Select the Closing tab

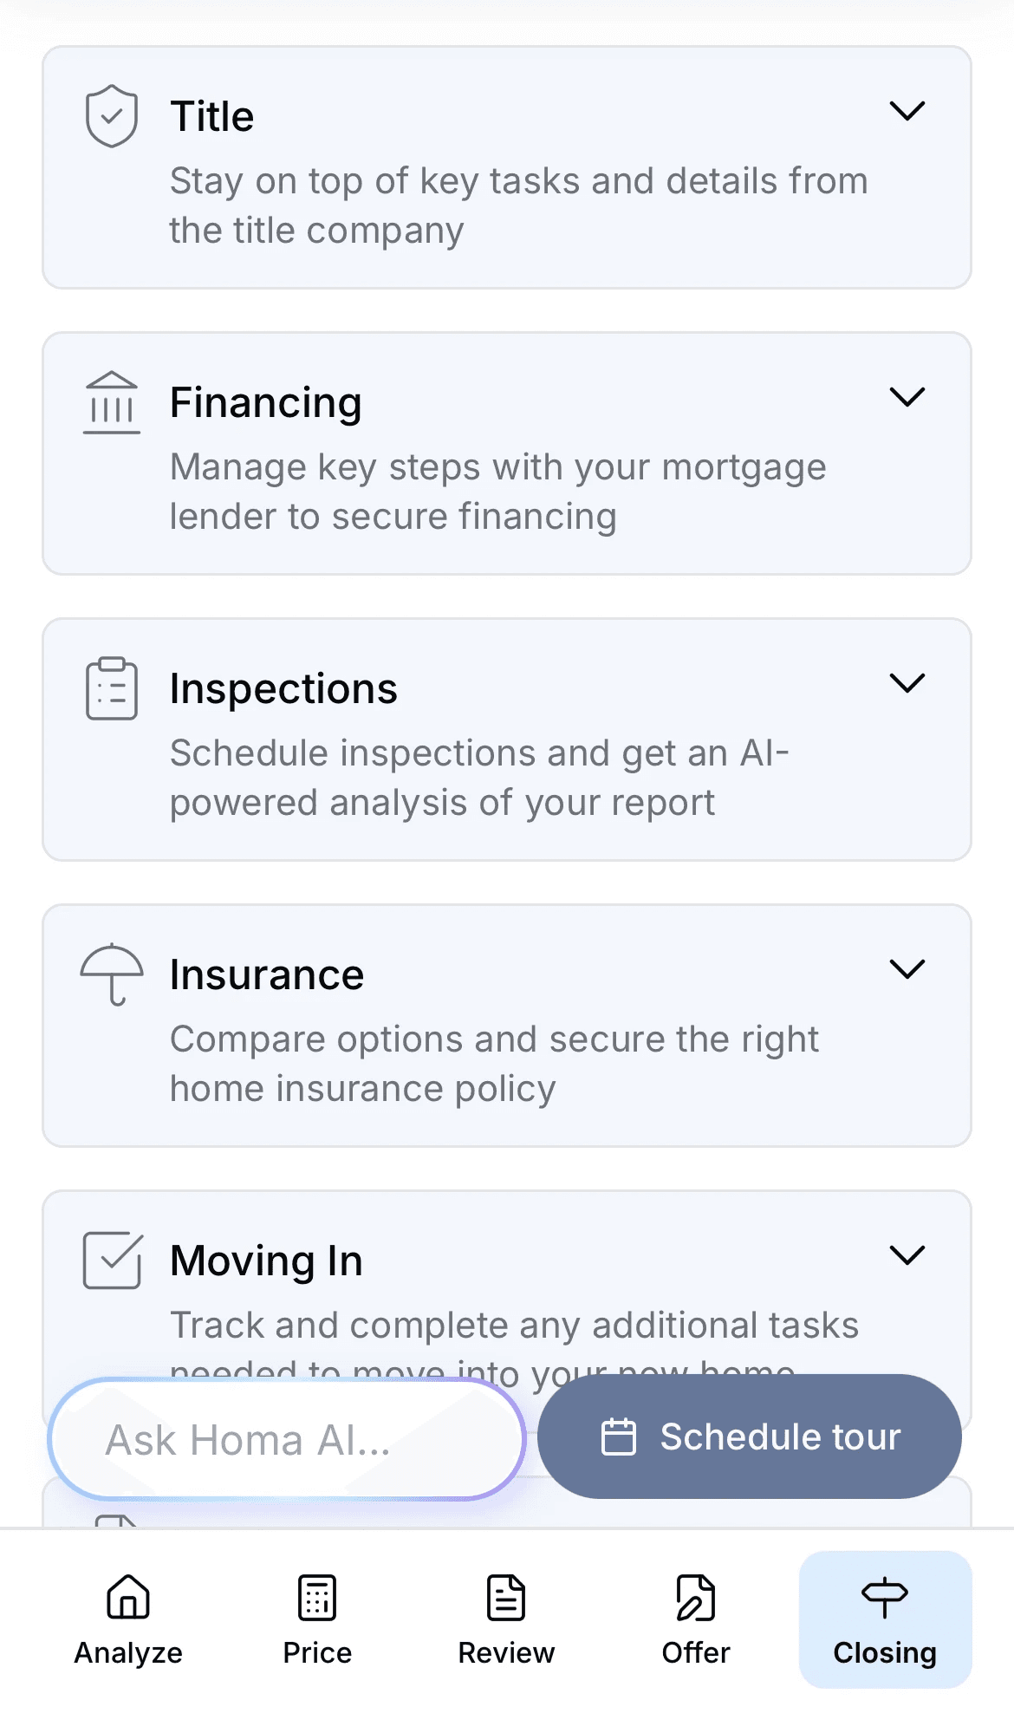coord(885,1619)
